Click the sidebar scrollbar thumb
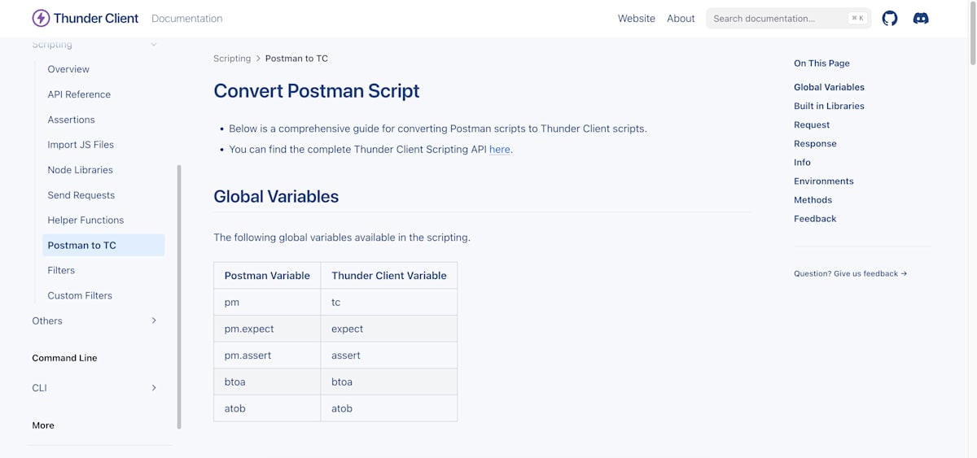This screenshot has width=977, height=458. pos(179,296)
